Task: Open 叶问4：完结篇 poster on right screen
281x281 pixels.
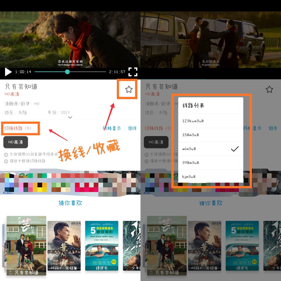Action: click(205, 246)
